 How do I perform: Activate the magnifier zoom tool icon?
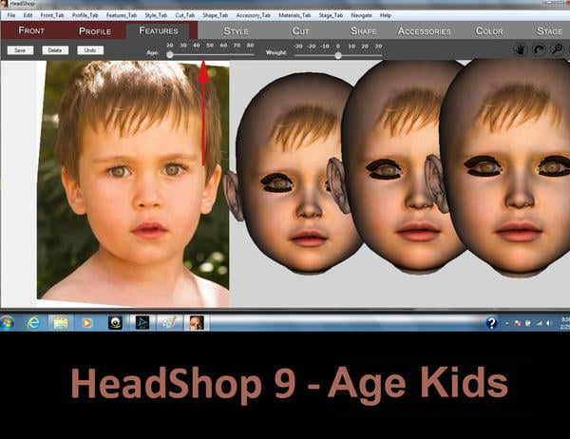[x=557, y=49]
